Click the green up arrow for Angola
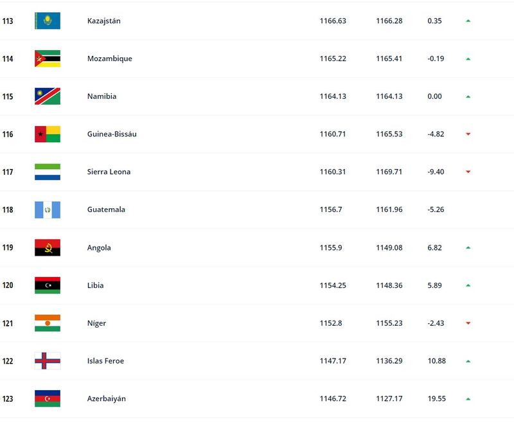 click(468, 248)
